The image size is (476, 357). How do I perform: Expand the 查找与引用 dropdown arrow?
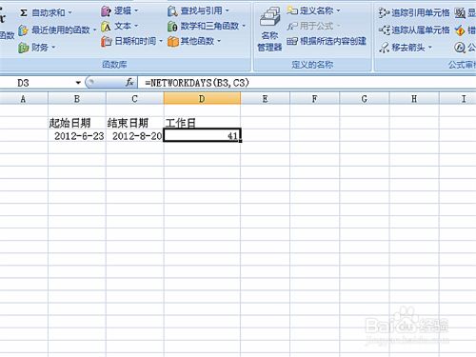[227, 11]
